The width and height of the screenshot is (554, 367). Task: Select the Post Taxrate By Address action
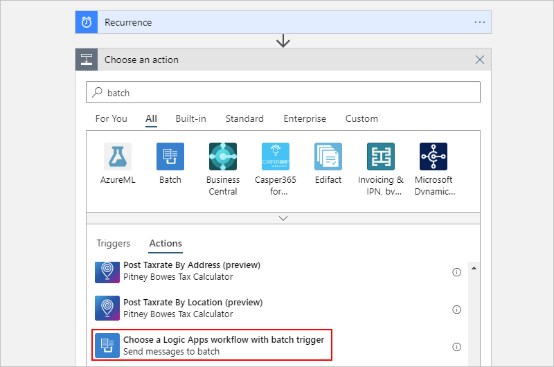click(x=192, y=271)
